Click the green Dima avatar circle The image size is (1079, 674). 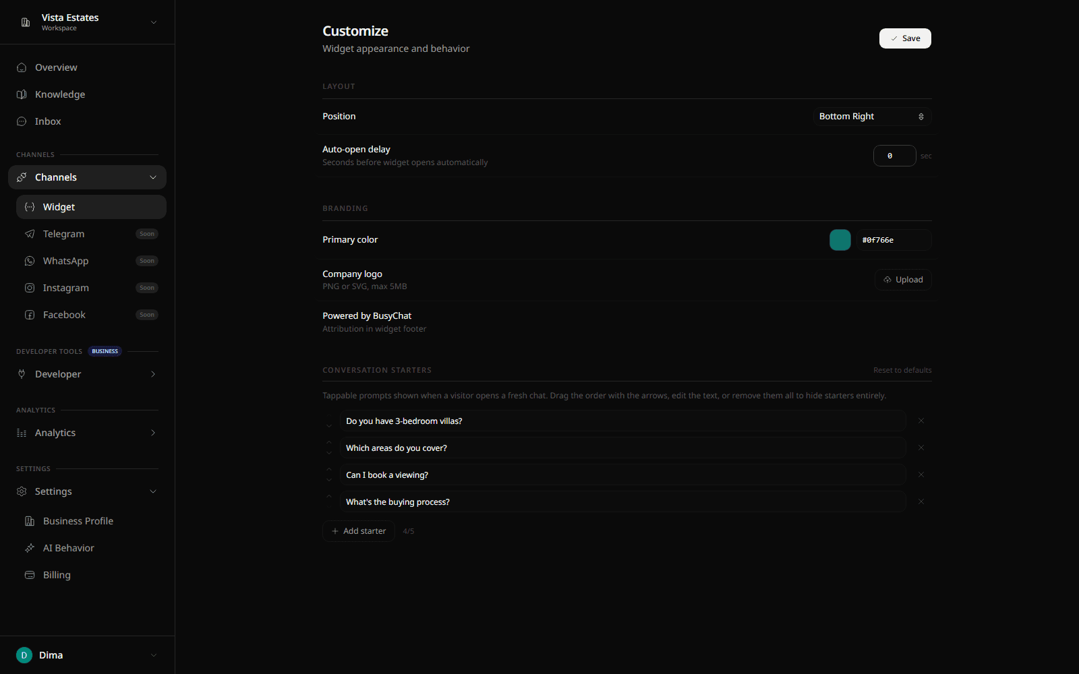24,655
